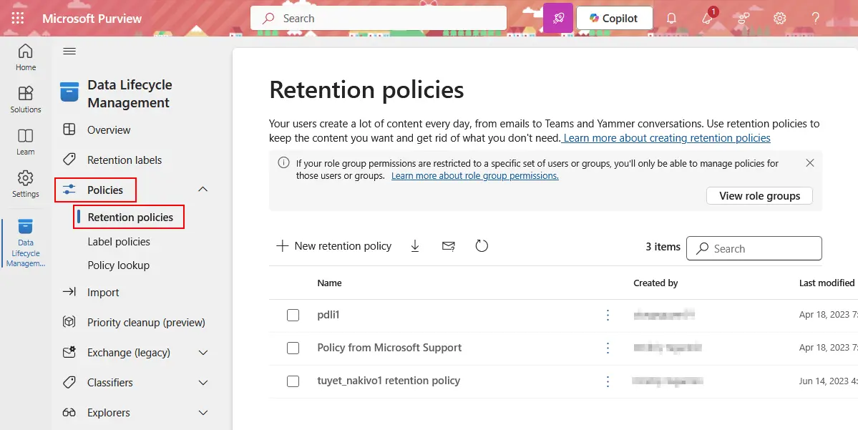Open the Microsoft 365 app launcher grid
This screenshot has width=858, height=430.
pyautogui.click(x=17, y=18)
